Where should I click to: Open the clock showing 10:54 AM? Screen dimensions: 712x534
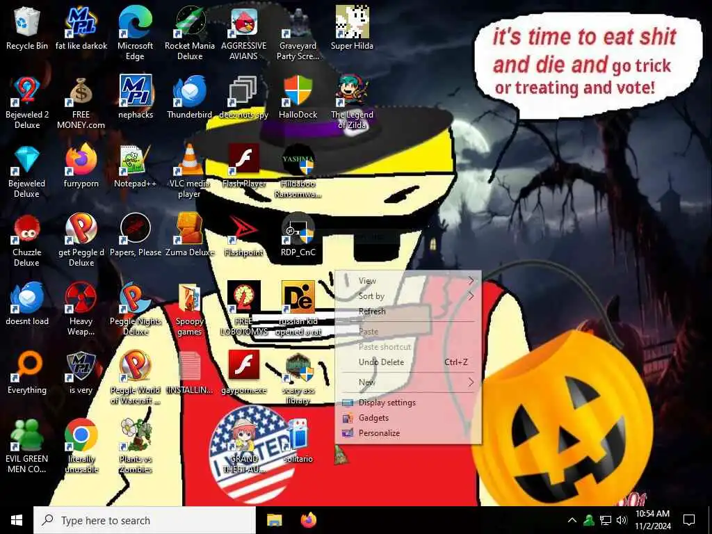click(652, 520)
